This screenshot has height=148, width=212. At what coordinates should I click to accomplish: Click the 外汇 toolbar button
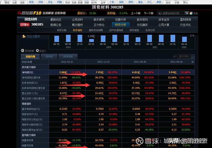click(x=149, y=2)
